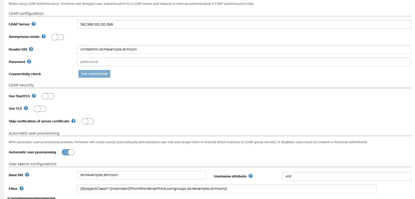The width and height of the screenshot is (415, 199).
Task: Toggle Skip verification of server certificate
Action: click(x=88, y=121)
